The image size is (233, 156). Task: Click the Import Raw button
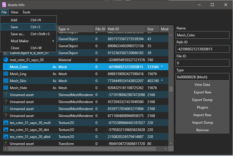tap(202, 115)
